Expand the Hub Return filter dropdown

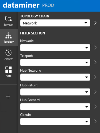coord(55,92)
